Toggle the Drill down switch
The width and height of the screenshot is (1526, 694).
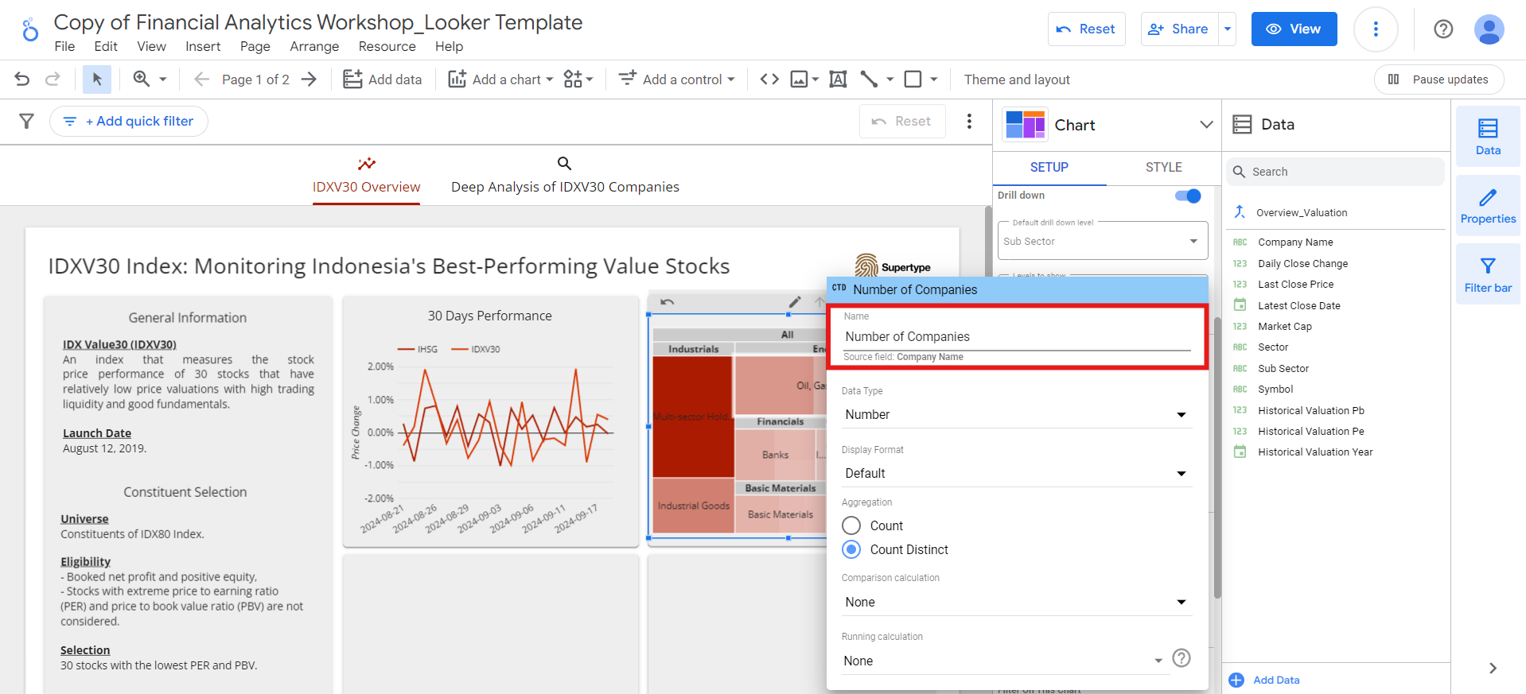pos(1188,196)
